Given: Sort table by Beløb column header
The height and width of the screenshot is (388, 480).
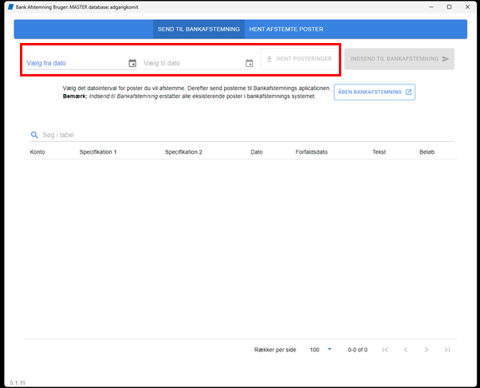Looking at the screenshot, I should 427,152.
